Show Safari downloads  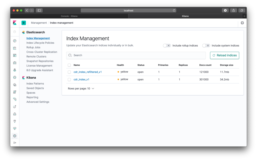(225, 10)
